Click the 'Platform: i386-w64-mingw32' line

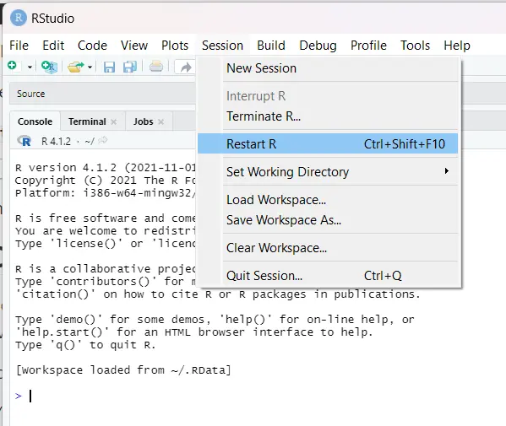(106, 193)
